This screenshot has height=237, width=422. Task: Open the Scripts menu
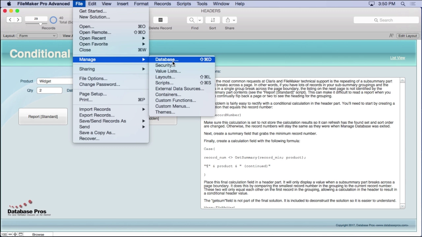coord(184,4)
